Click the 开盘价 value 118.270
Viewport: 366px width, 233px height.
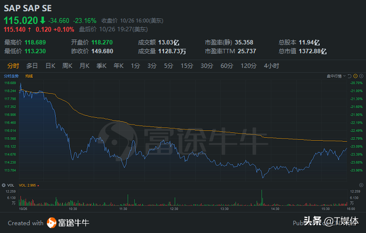click(x=102, y=42)
